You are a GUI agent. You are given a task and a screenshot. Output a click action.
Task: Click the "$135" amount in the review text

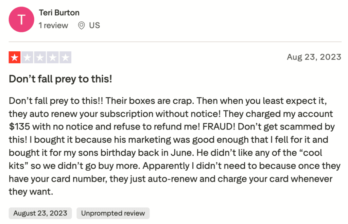(19, 127)
